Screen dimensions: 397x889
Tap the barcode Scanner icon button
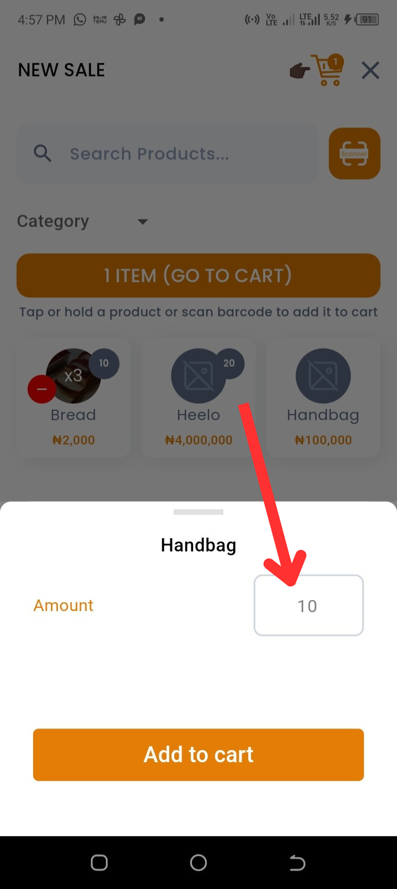(x=355, y=153)
